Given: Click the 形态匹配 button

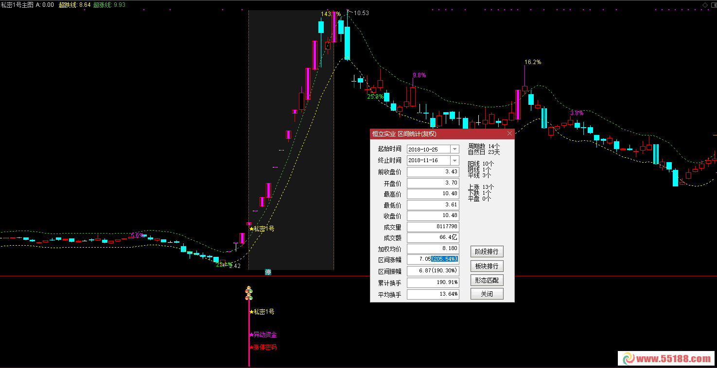Looking at the screenshot, I should coord(487,280).
